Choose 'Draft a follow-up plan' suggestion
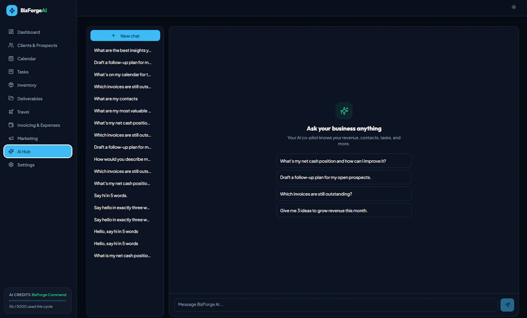 (344, 177)
